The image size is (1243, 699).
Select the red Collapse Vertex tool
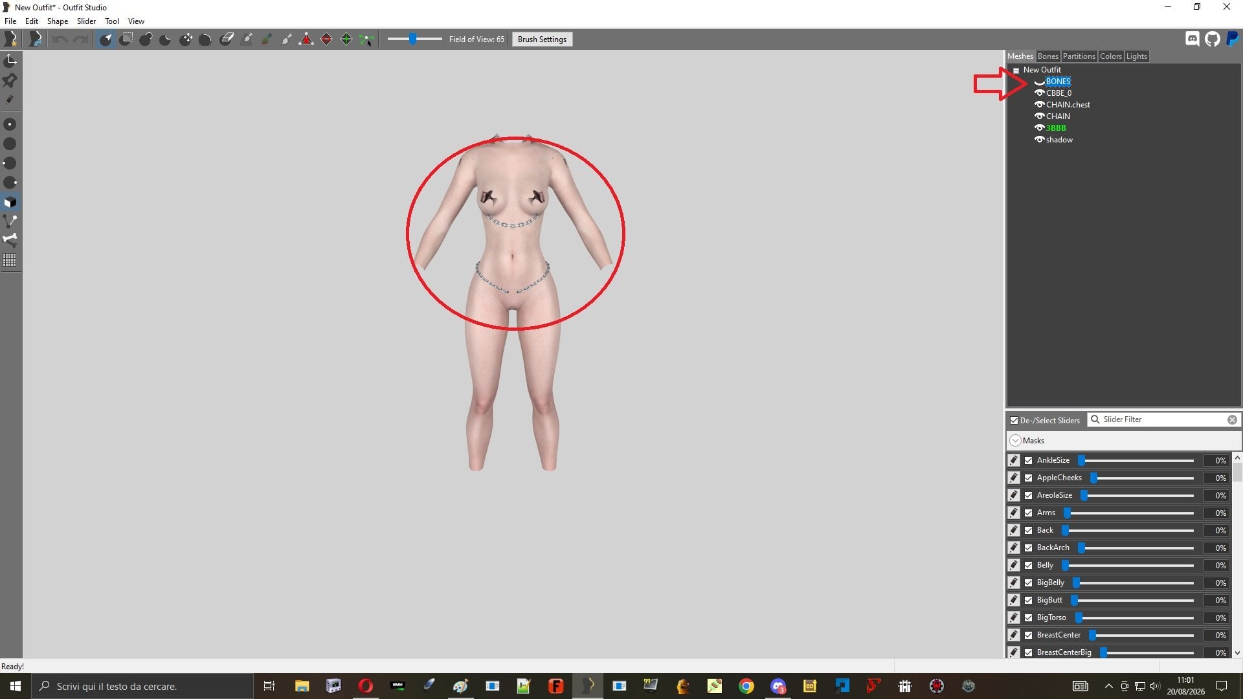pyautogui.click(x=306, y=39)
